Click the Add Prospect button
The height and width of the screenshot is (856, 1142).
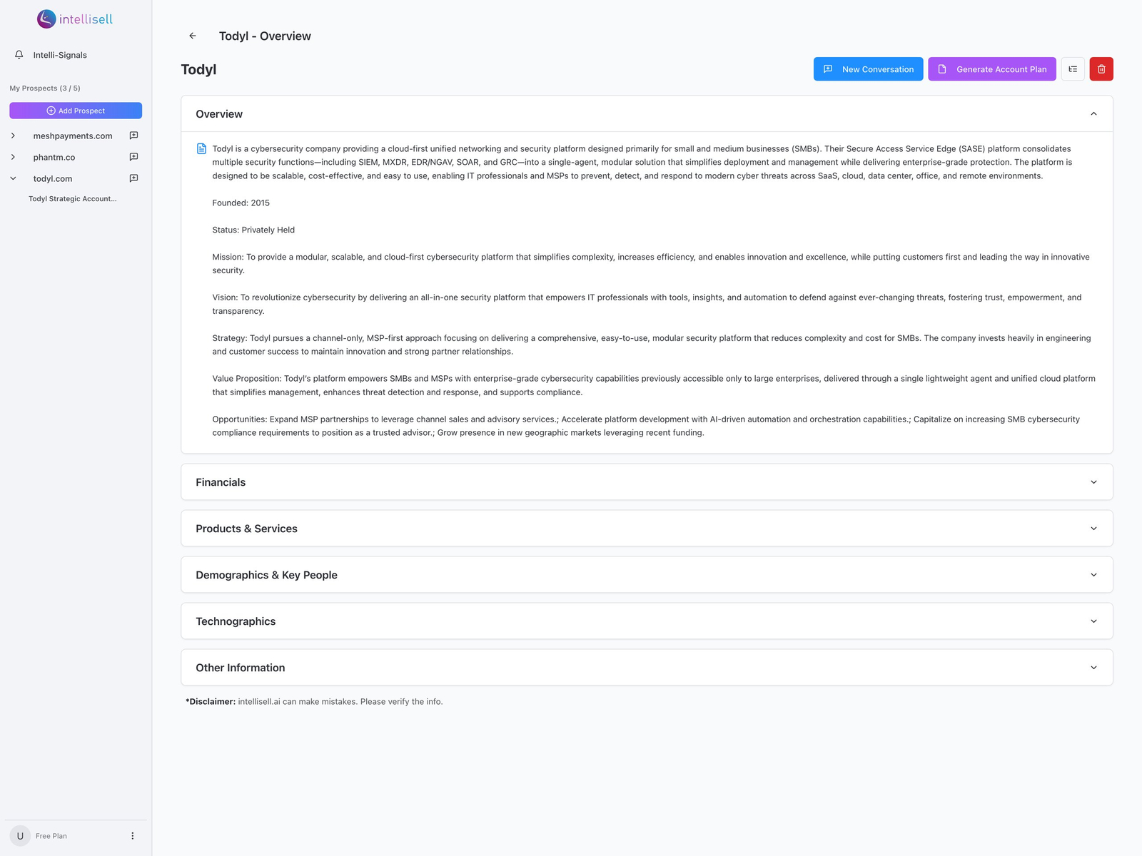pos(76,111)
